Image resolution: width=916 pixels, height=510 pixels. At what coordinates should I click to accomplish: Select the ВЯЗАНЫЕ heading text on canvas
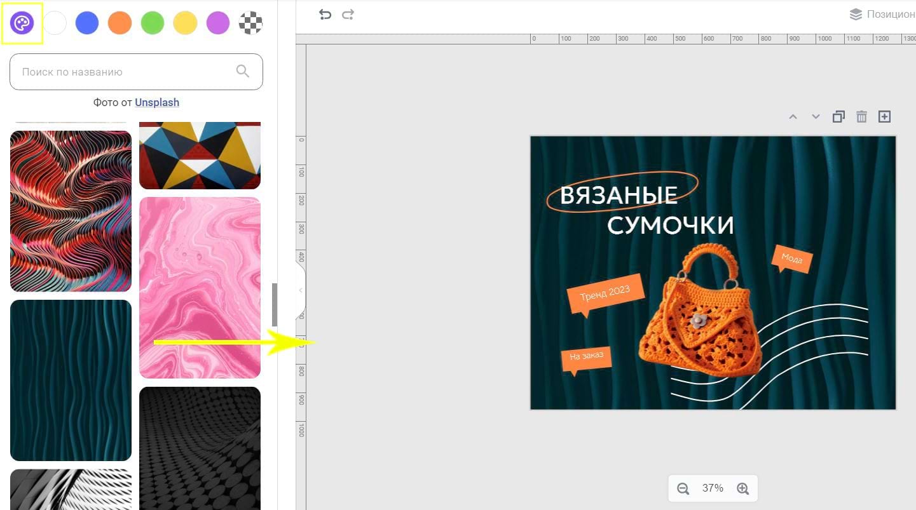(619, 196)
